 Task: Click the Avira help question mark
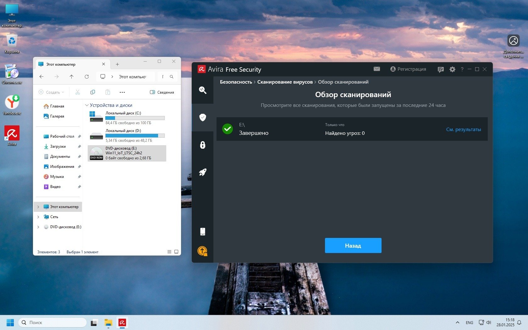tap(462, 69)
